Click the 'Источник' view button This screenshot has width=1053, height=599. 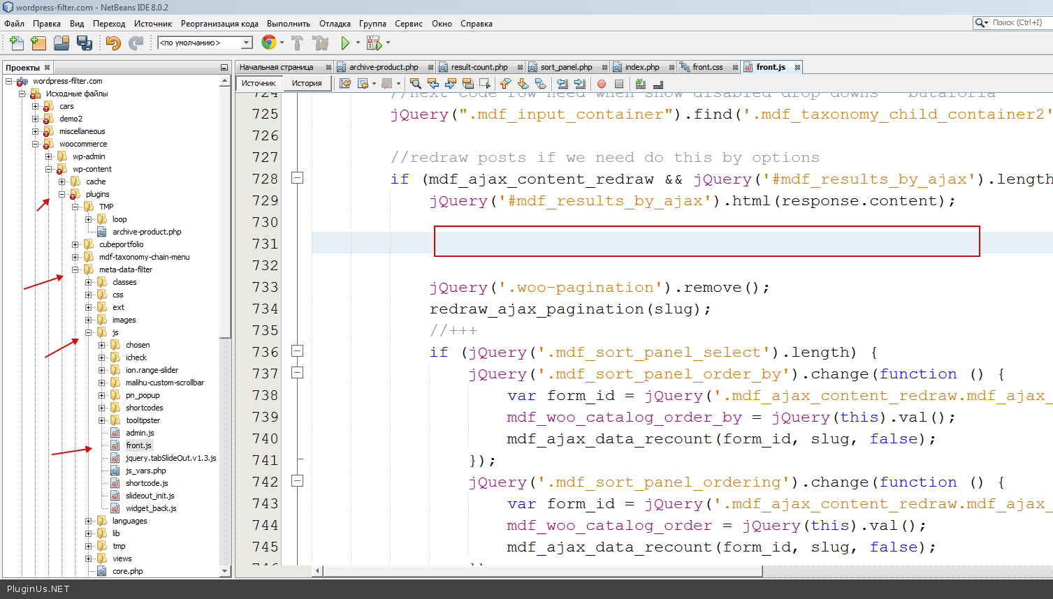[x=259, y=83]
